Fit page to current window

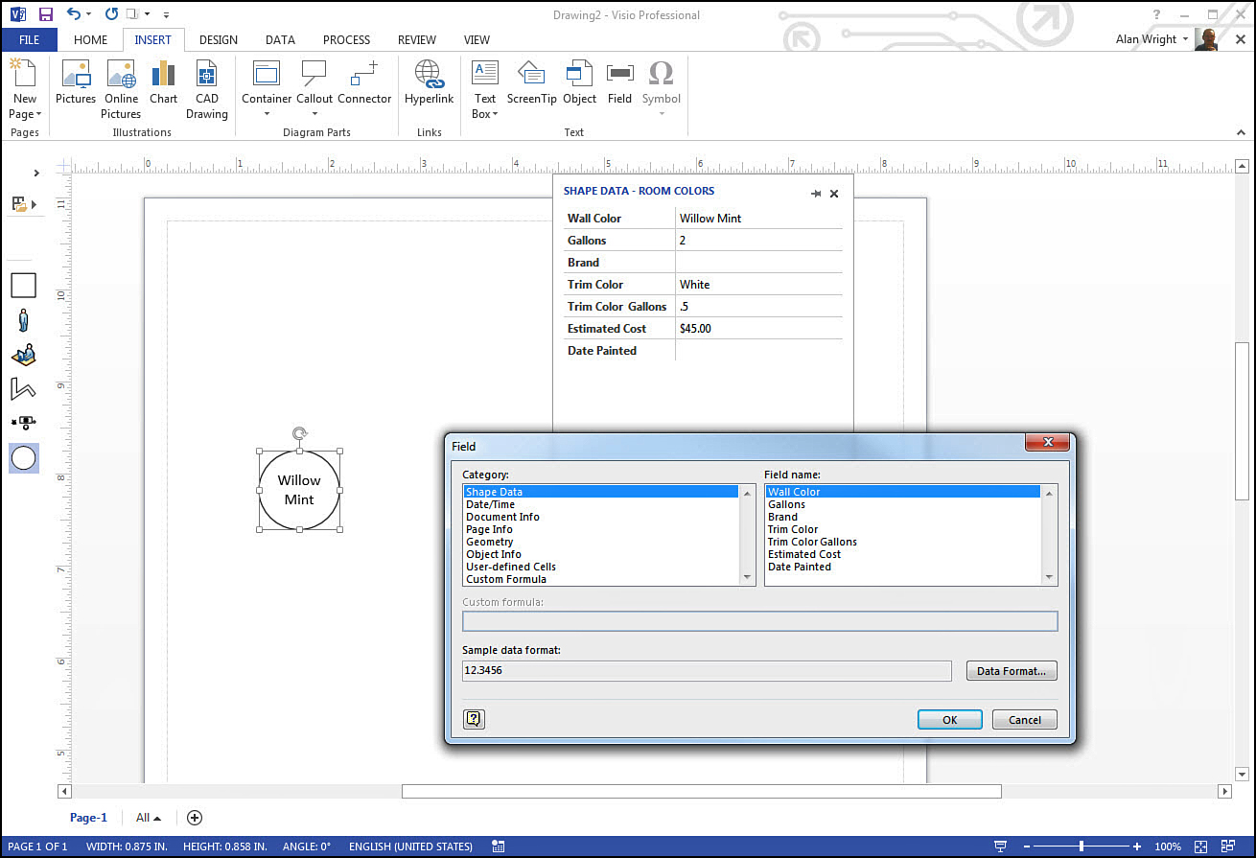coord(1201,847)
